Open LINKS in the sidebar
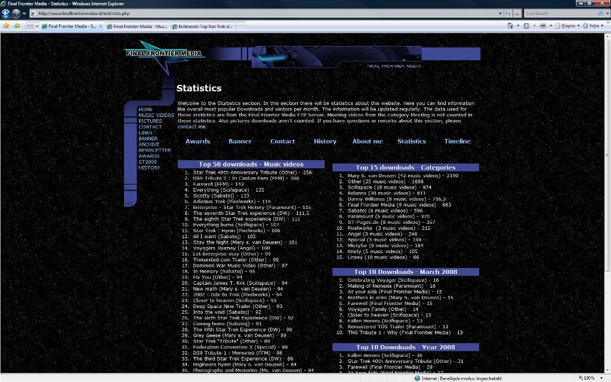 (x=146, y=133)
